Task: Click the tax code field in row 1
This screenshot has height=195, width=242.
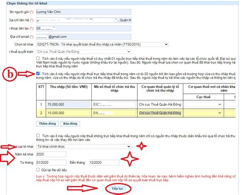Action: [114, 104]
